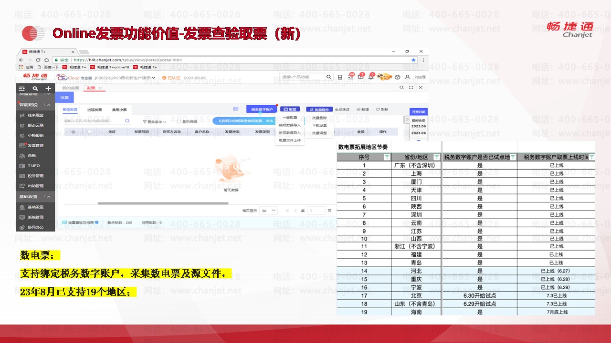This screenshot has height=343, width=611.
Task: Open the column settings gear icon in table header
Action: point(74,132)
